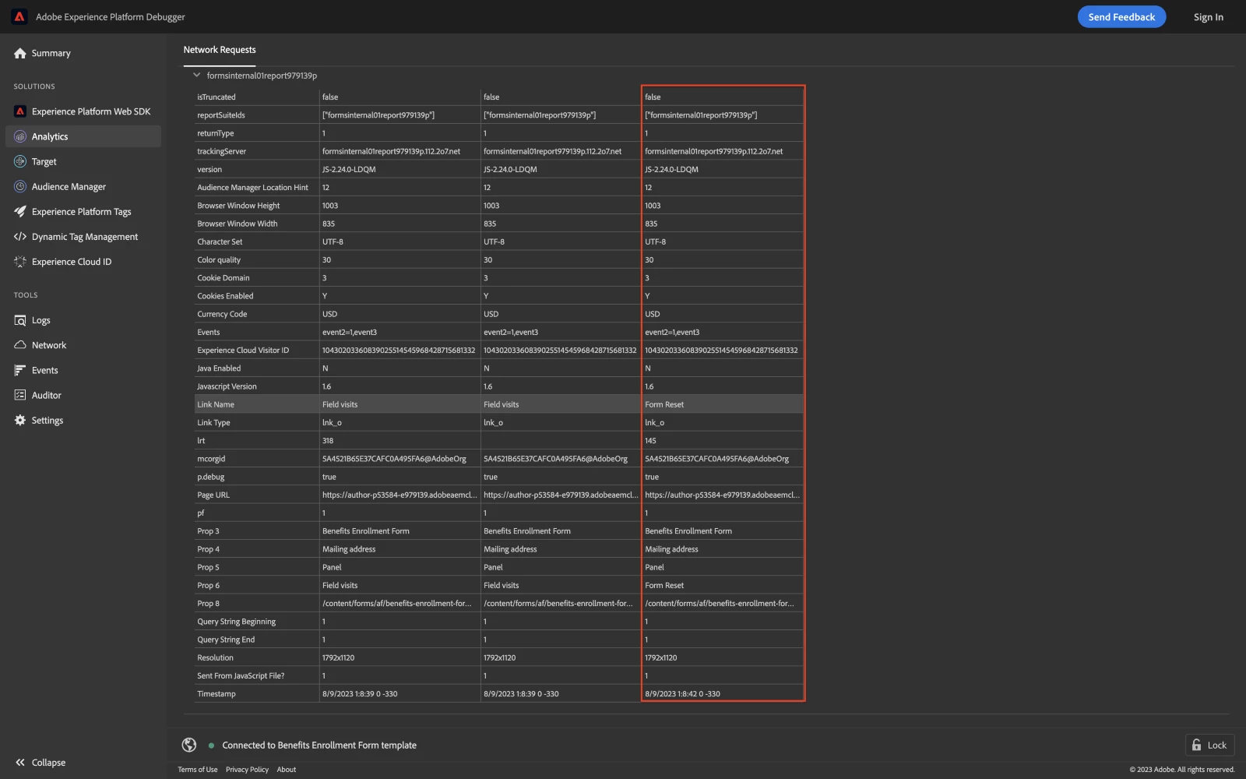Screen dimensions: 1246x779
Task: Select the lrt value 318
Action: [328, 441]
